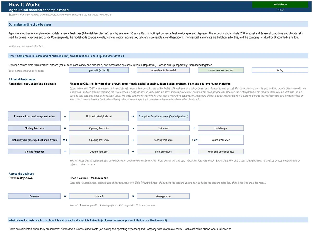Click the 'Price × volume · feeds revenue' heading

[89, 178]
